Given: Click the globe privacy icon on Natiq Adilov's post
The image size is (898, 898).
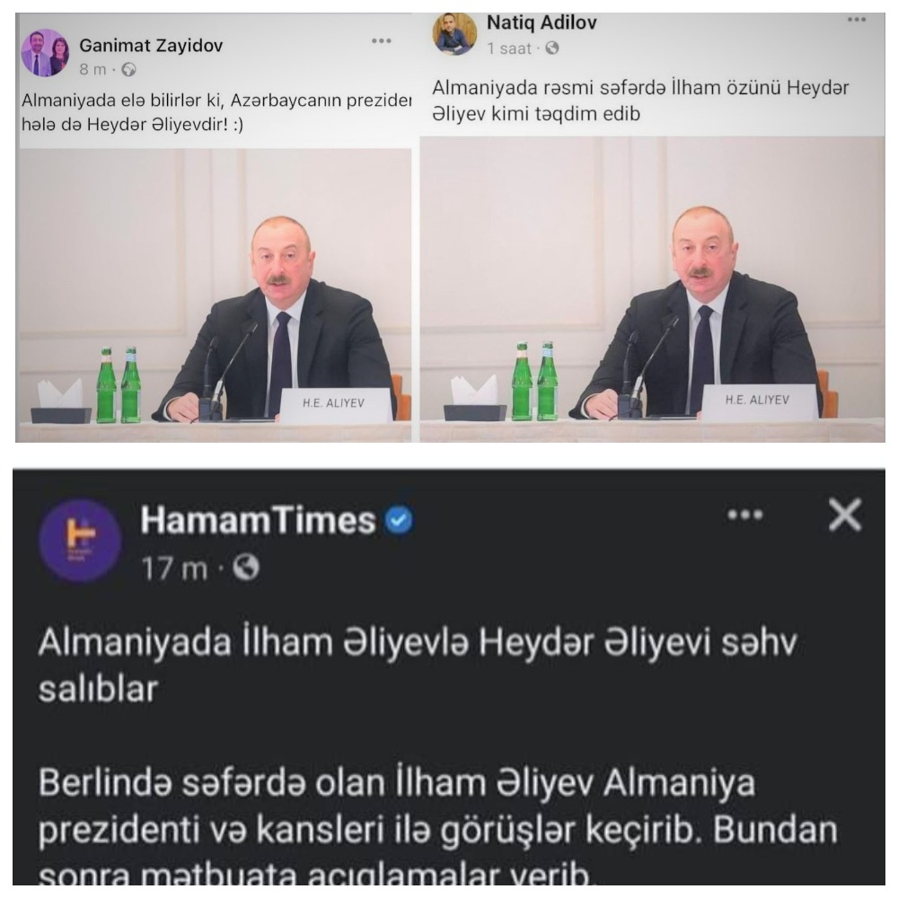Looking at the screenshot, I should (552, 48).
